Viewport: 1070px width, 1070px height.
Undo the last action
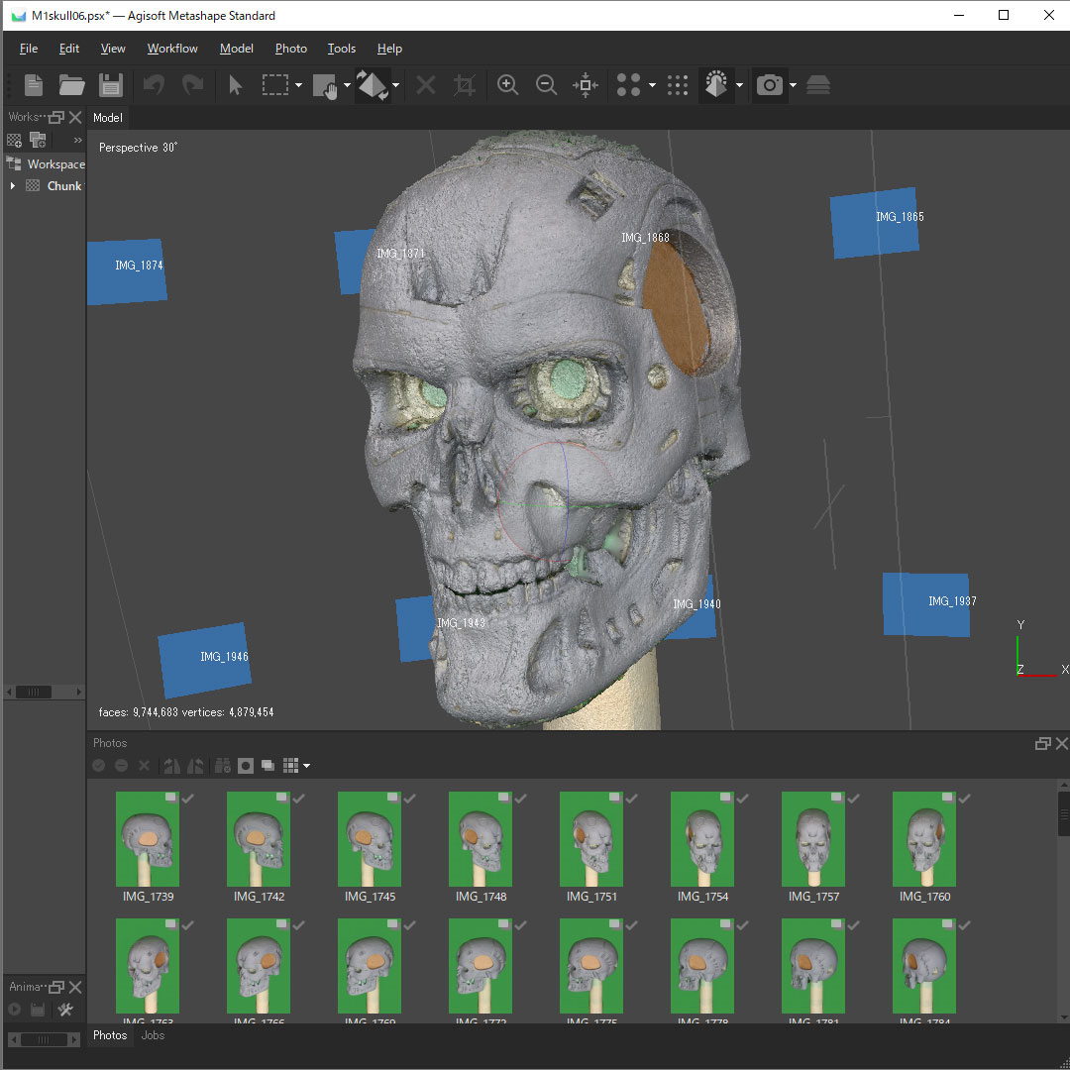(155, 85)
